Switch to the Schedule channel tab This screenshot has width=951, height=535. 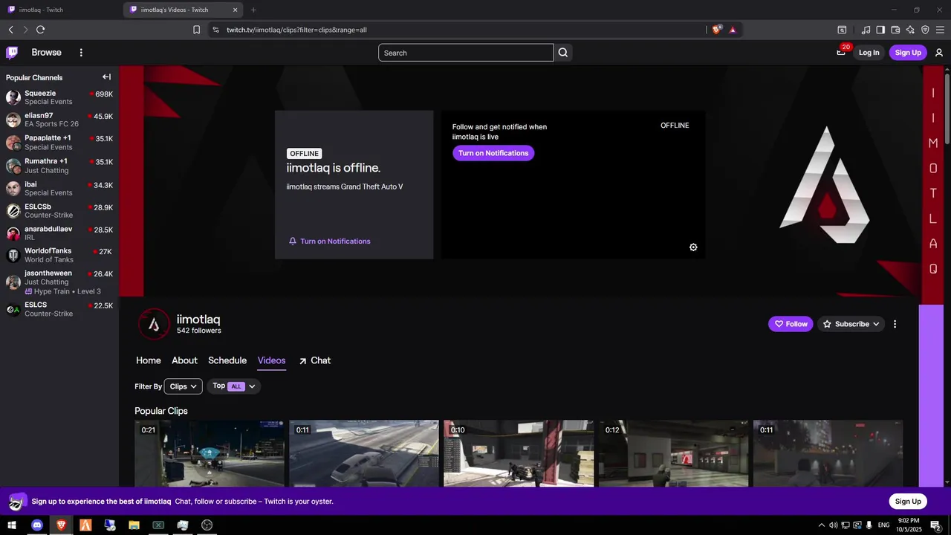click(227, 360)
